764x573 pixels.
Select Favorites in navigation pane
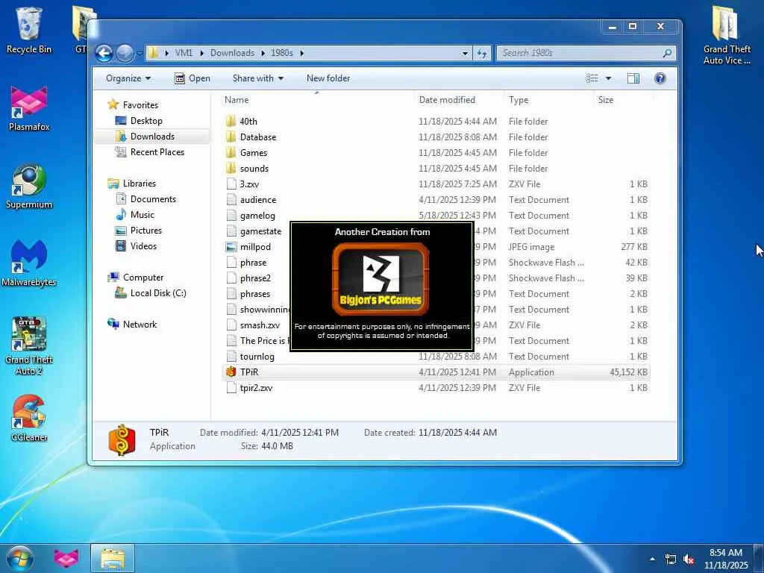(140, 104)
